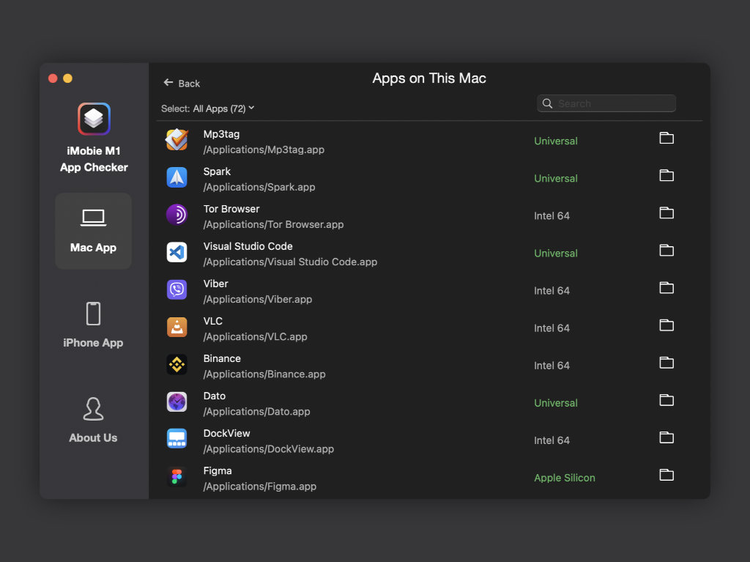Select the DockView app name
750x562 pixels.
coord(227,433)
